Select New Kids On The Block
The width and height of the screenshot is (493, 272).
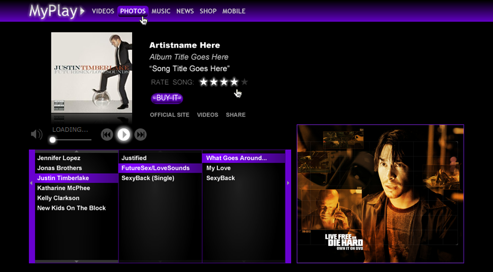(77, 208)
